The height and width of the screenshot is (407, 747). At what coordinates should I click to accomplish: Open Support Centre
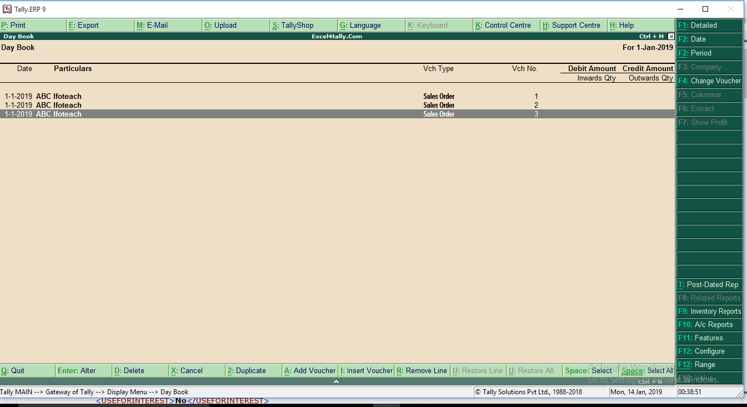(x=574, y=26)
